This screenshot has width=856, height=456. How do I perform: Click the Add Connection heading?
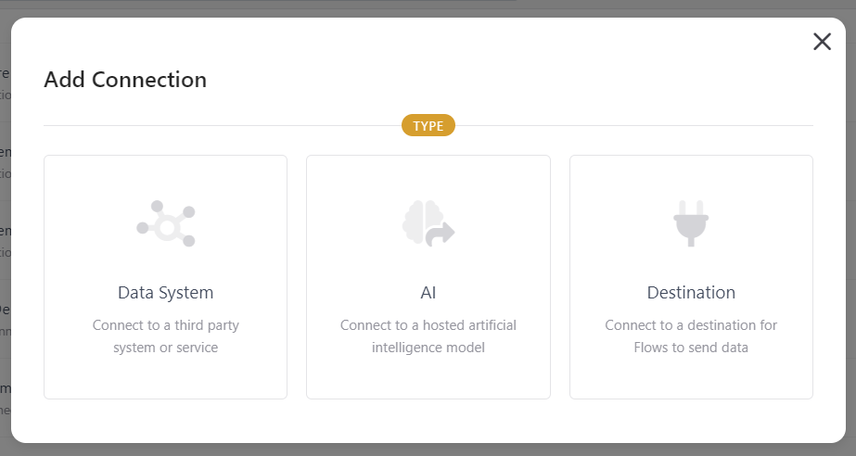[125, 80]
